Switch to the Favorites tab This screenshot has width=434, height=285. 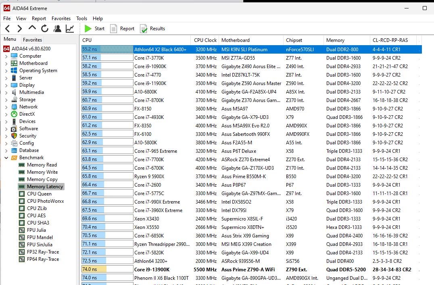pos(32,40)
